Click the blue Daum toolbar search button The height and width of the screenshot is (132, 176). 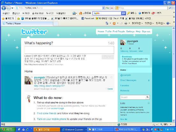pos(123,13)
